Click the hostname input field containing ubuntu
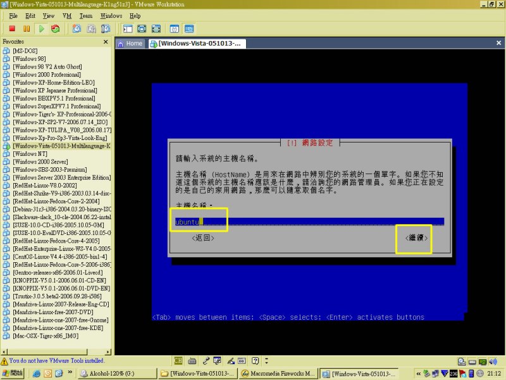The width and height of the screenshot is (506, 380). 309,222
